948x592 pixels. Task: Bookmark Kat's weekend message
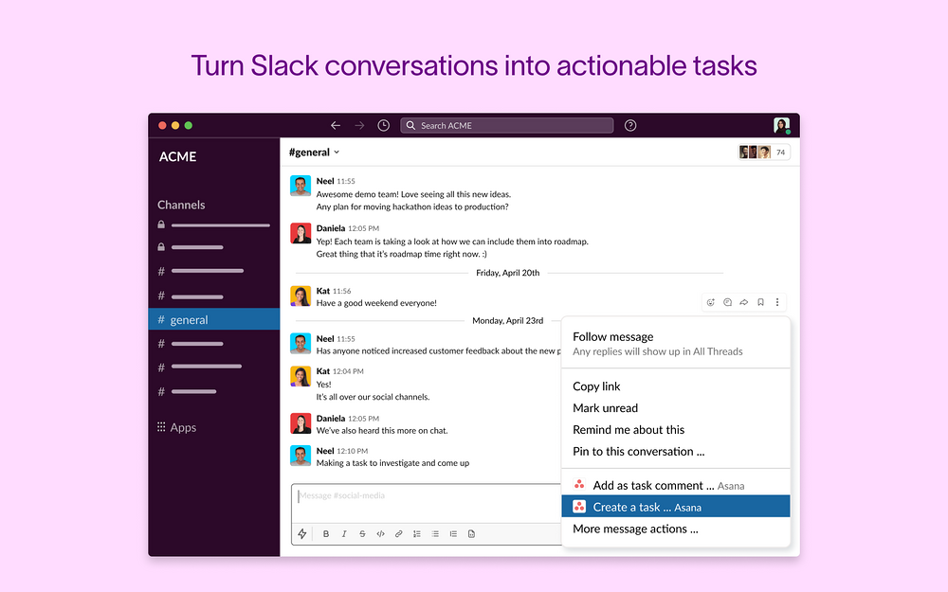pos(760,302)
